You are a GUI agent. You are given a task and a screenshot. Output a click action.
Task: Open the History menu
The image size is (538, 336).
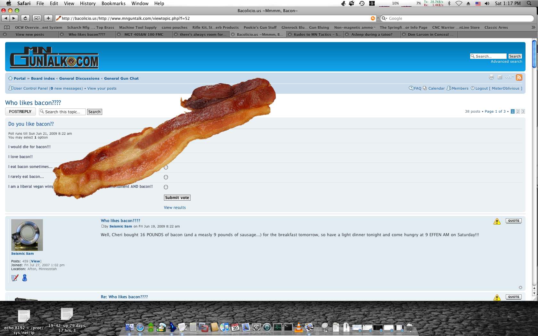point(87,4)
